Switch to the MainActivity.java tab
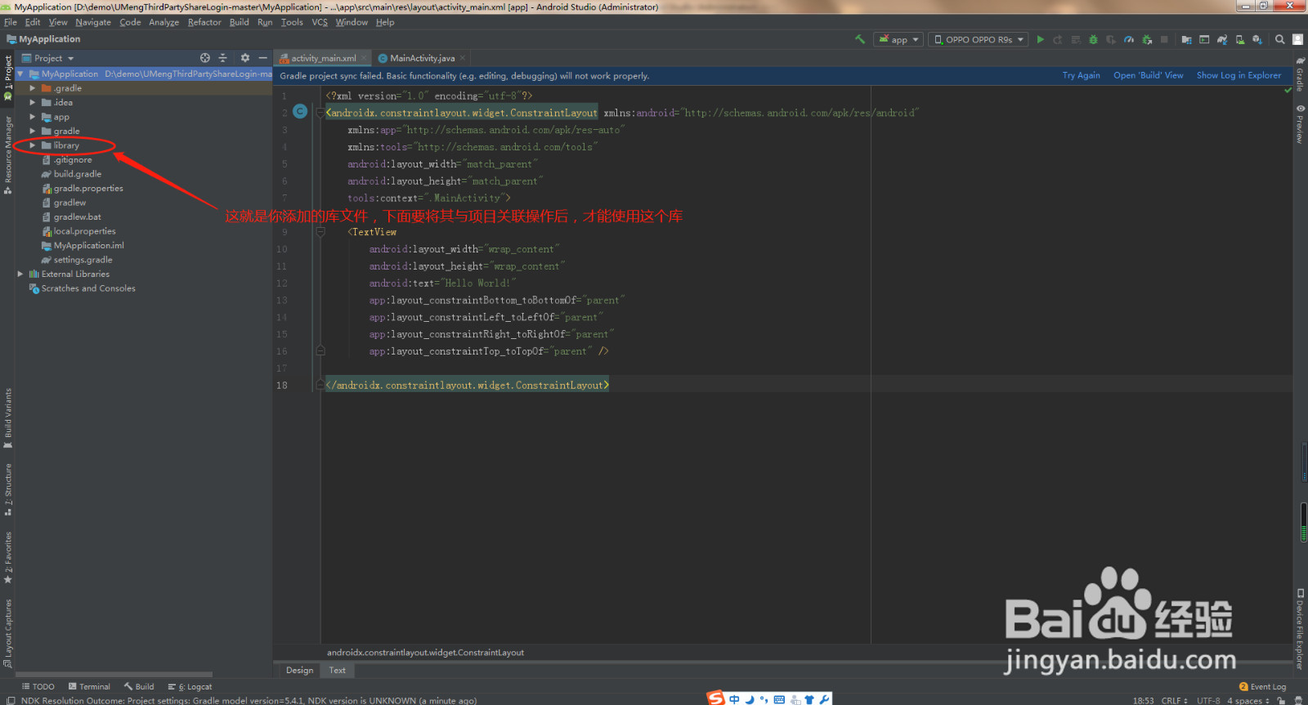Image resolution: width=1308 pixels, height=705 pixels. 422,58
